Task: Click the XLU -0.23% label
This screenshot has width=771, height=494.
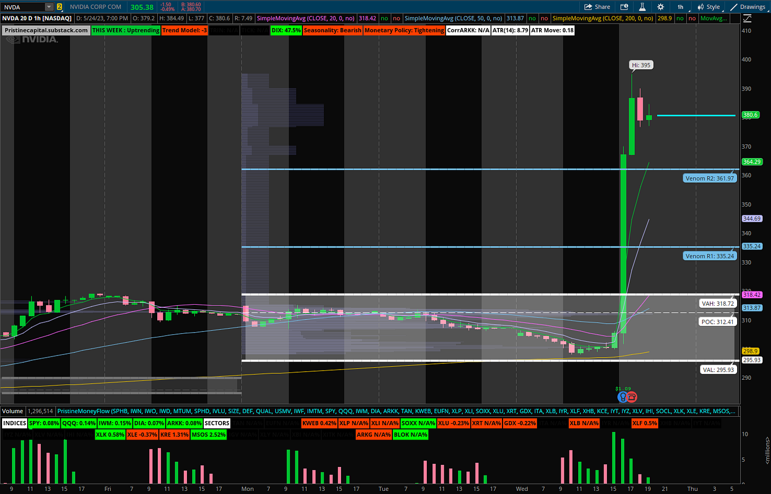Action: tap(453, 423)
